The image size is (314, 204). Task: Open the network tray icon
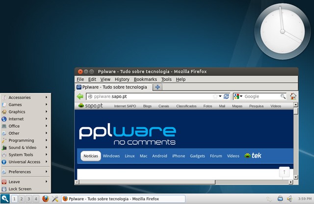click(x=280, y=199)
